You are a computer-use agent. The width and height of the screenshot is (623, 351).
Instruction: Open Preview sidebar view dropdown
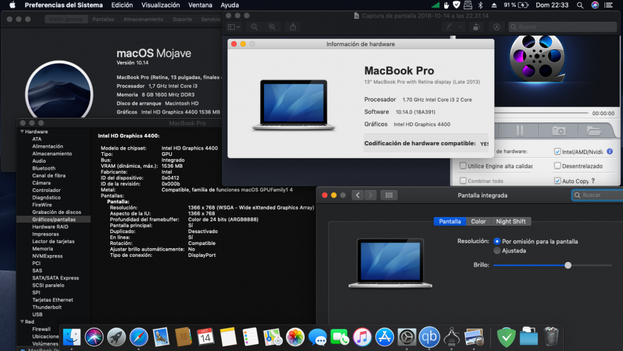pyautogui.click(x=234, y=27)
